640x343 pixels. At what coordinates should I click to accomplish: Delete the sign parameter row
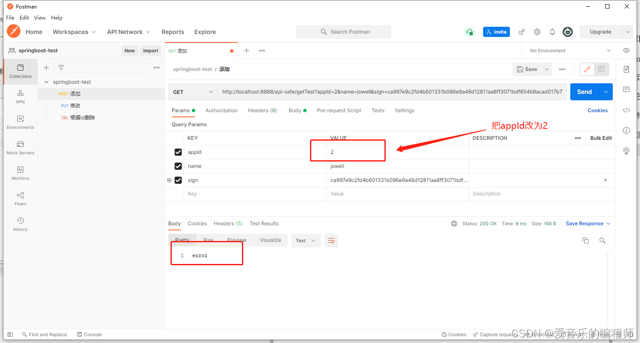(606, 180)
